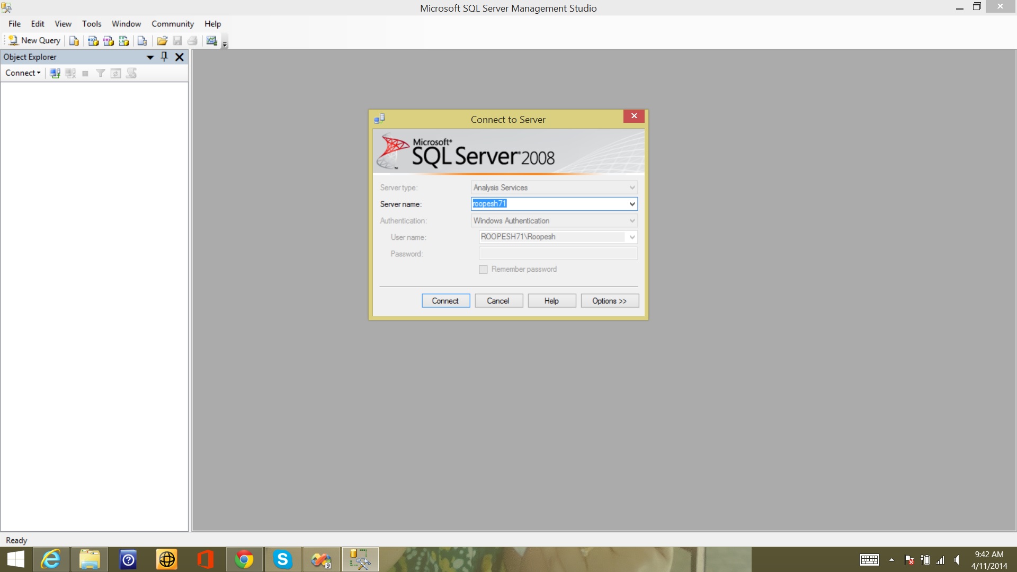
Task: Open Activity Monitor from toolbar
Action: pos(212,41)
